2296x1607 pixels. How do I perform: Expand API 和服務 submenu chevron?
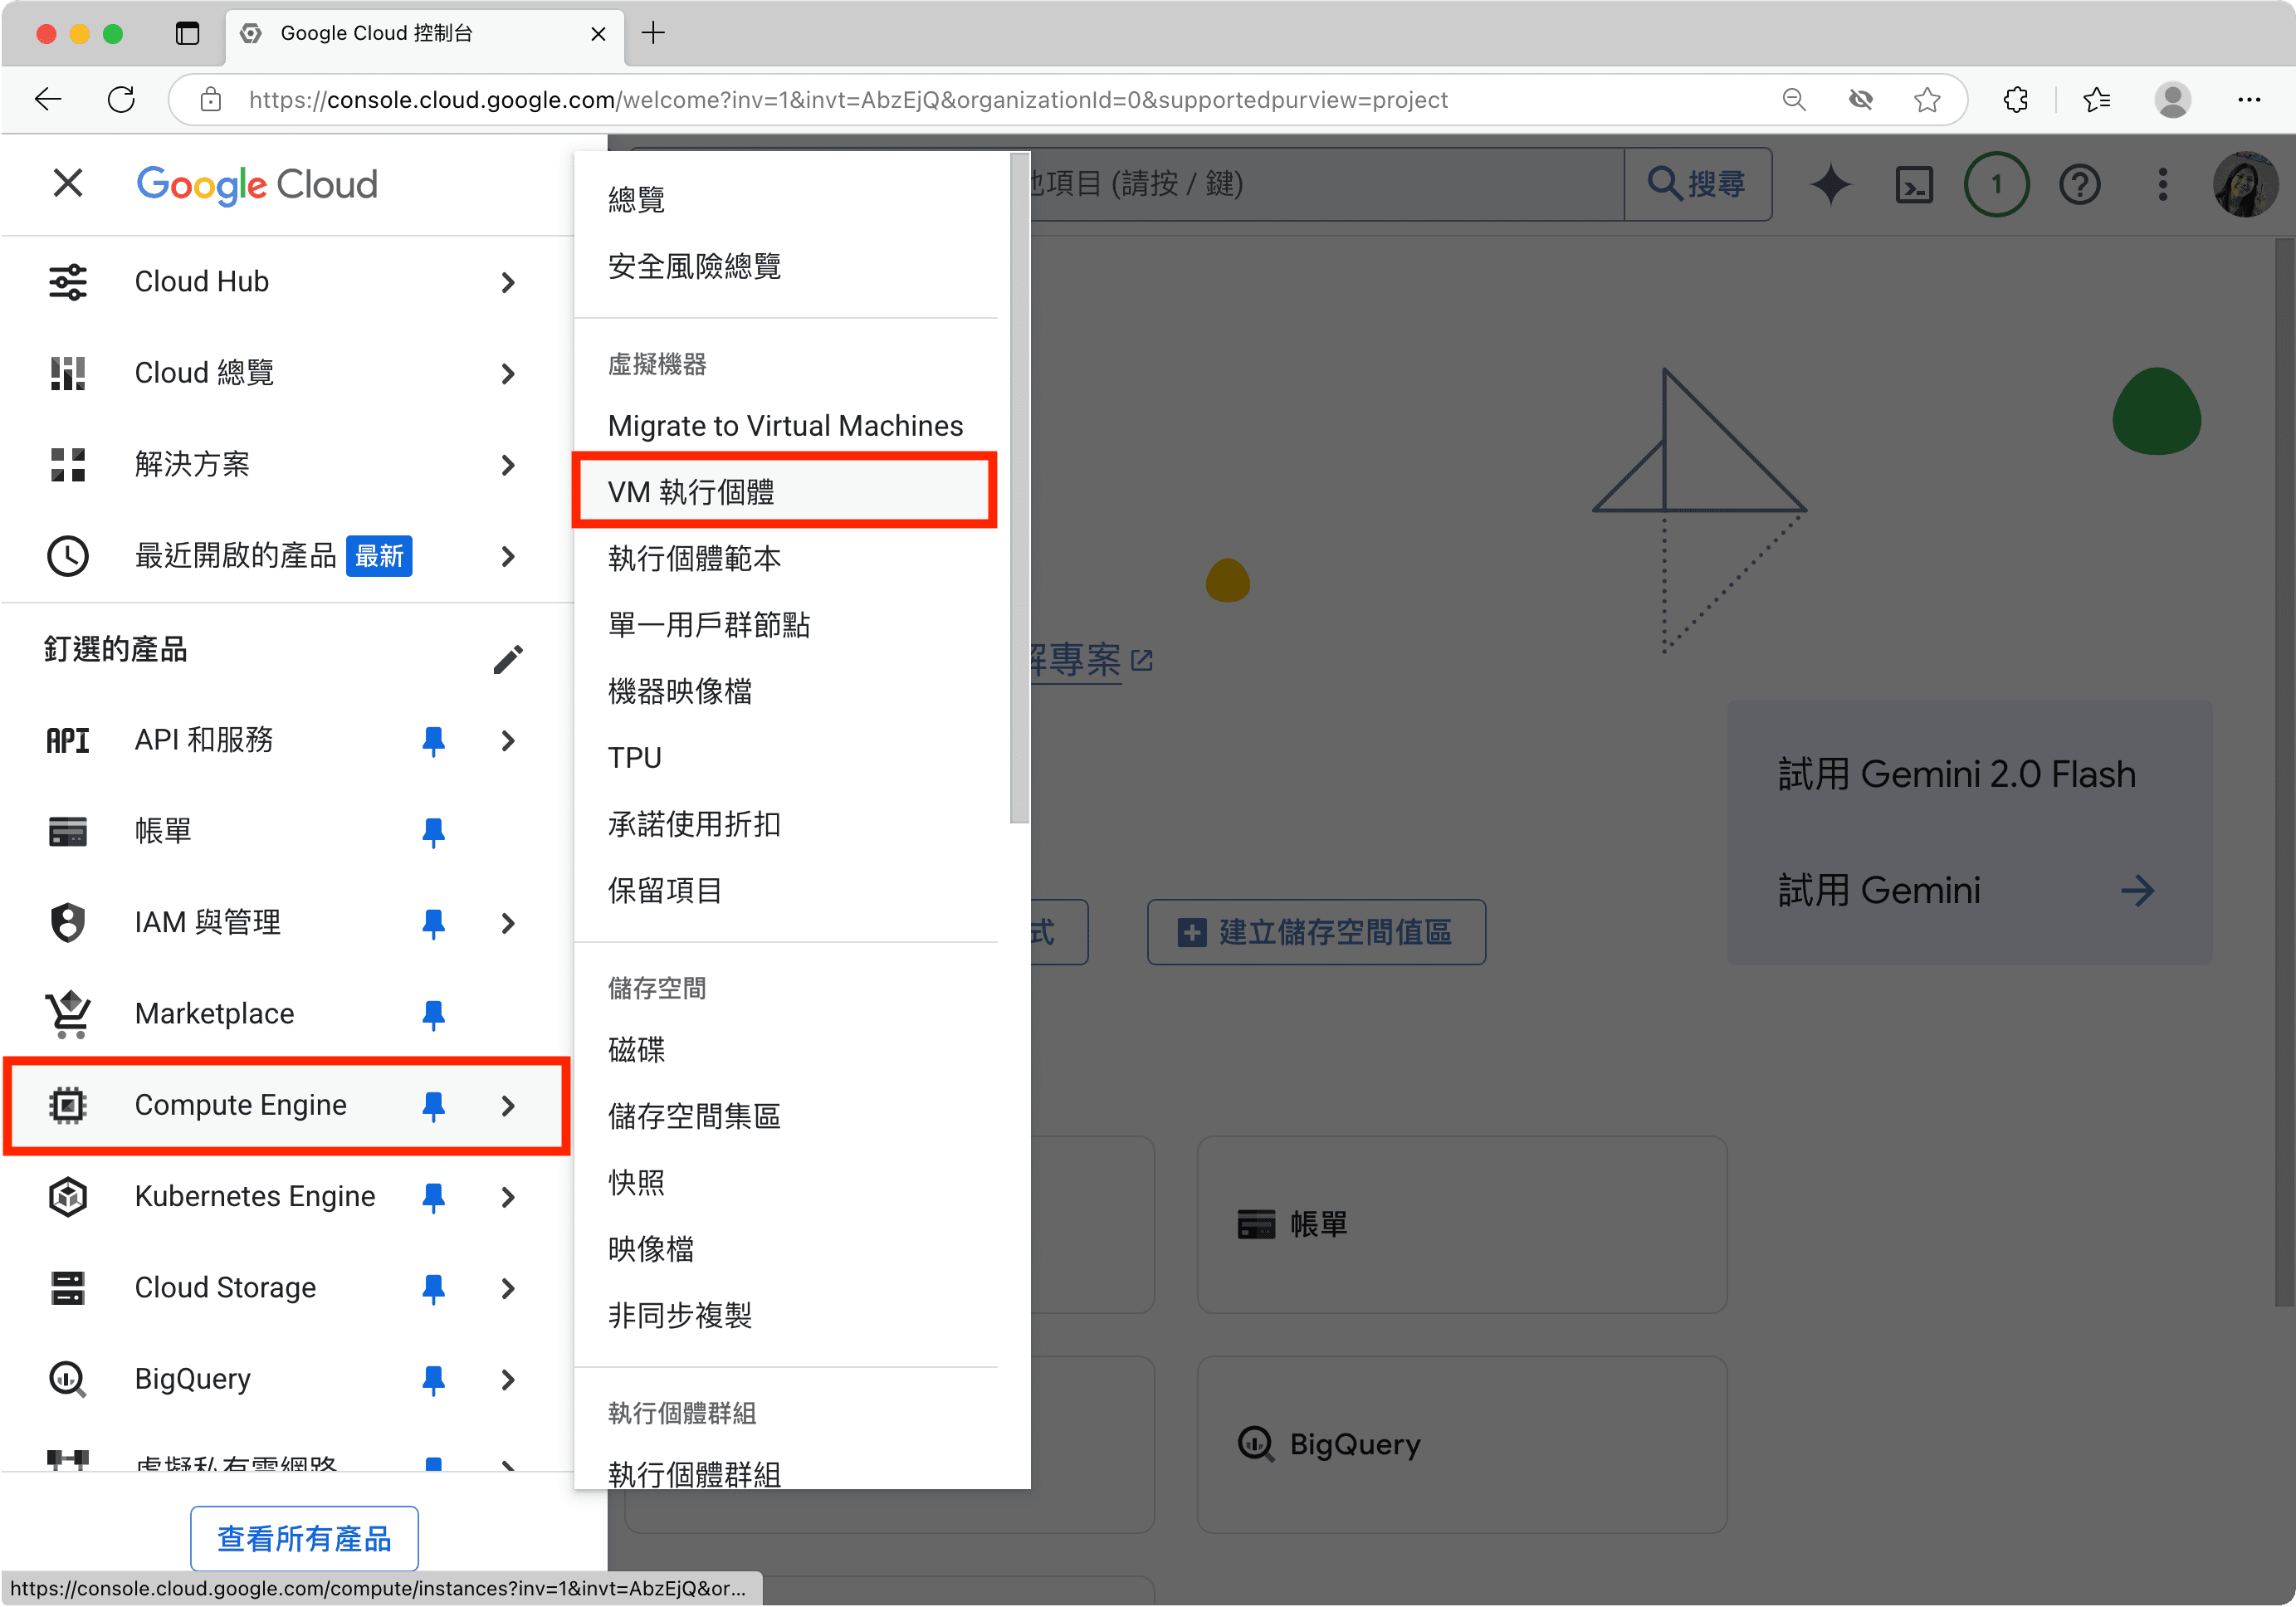coord(508,741)
